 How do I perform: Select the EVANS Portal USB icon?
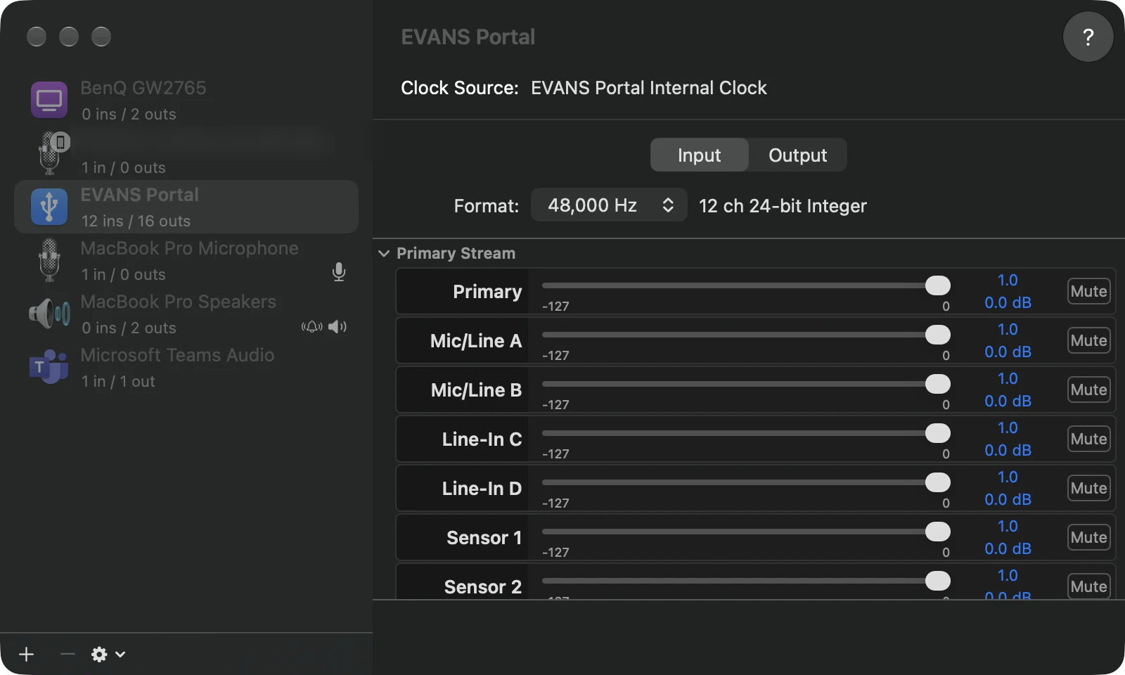click(49, 207)
